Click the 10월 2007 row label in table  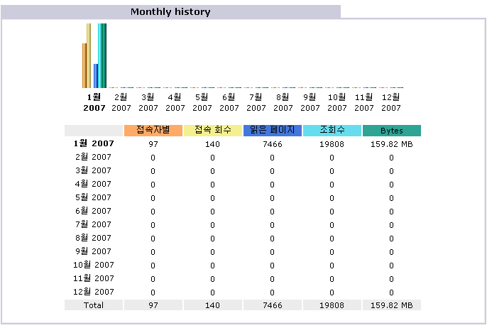pos(94,265)
